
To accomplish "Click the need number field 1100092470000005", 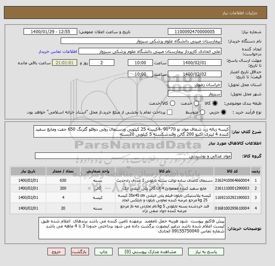I will point(195,31).
